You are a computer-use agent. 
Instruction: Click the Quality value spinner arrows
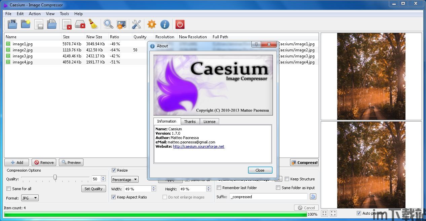(103, 179)
